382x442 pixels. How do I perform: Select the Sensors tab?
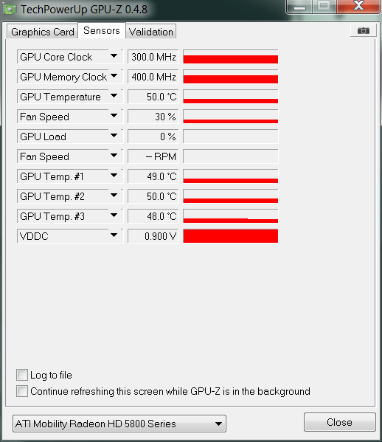click(102, 30)
